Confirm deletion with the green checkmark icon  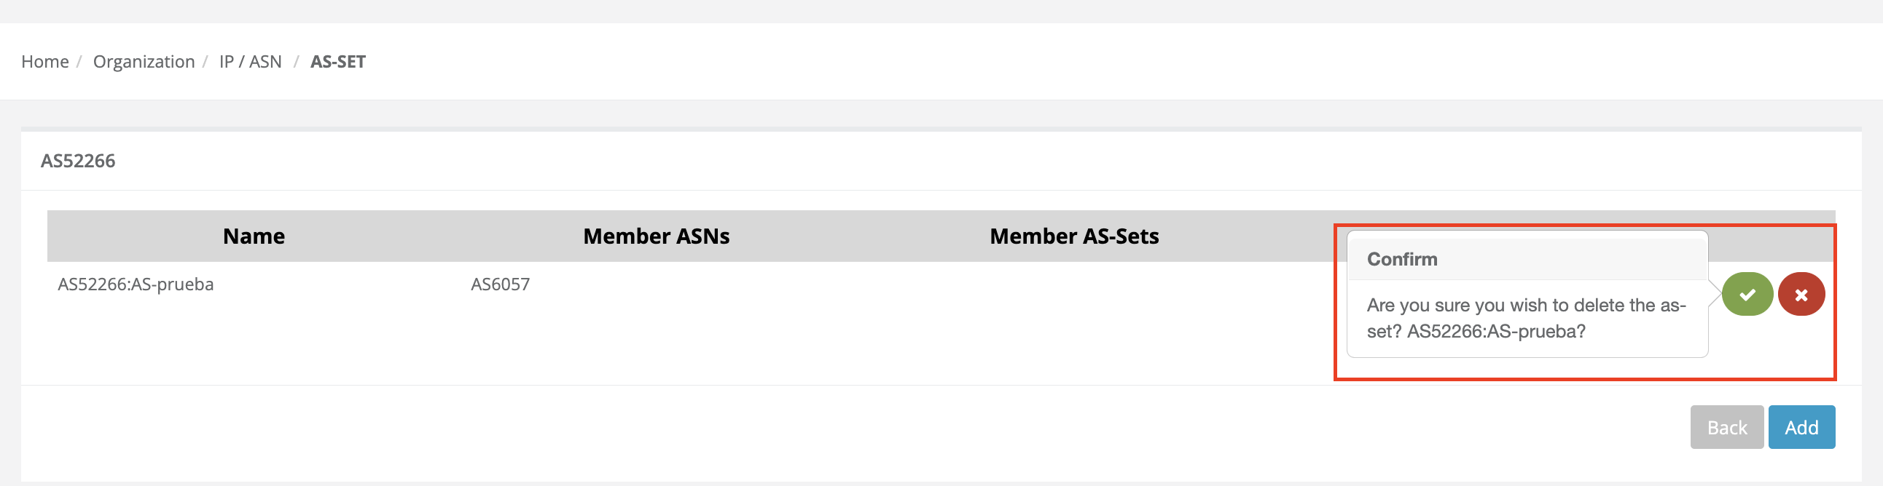pos(1747,294)
